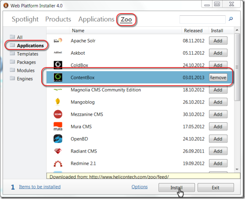Click the scrollbar down arrow
The width and height of the screenshot is (245, 199).
click(x=237, y=169)
